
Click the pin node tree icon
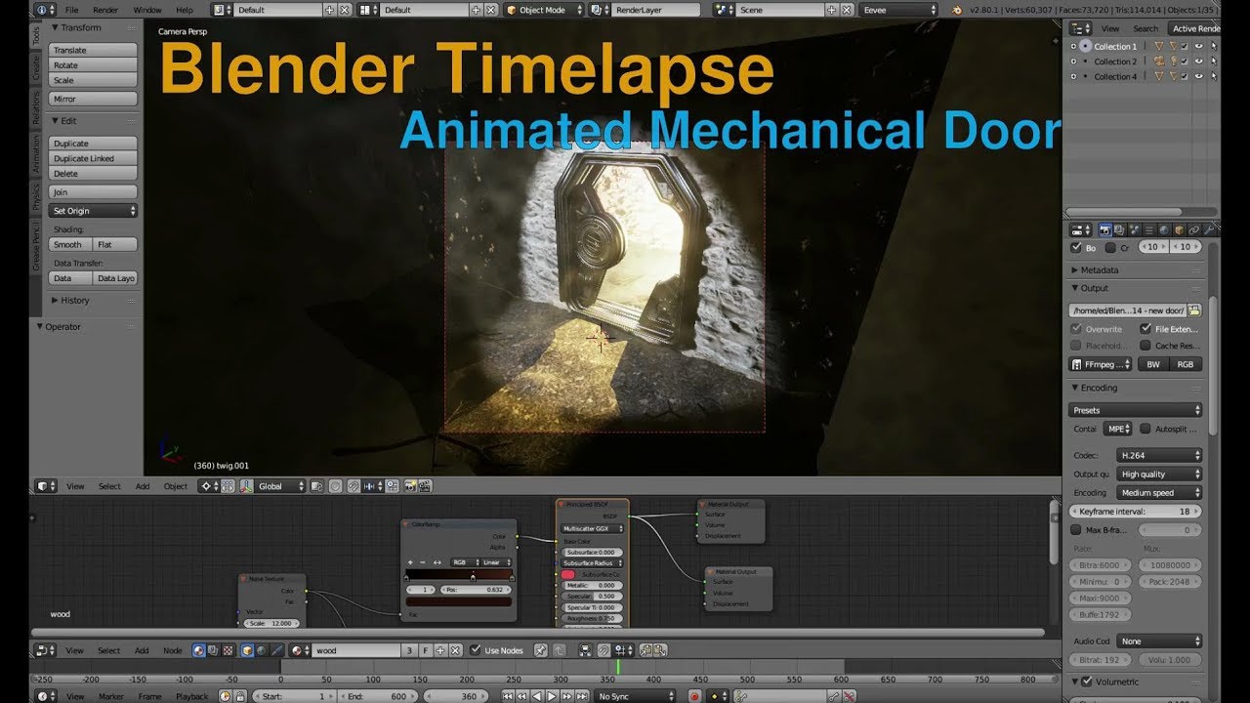coord(540,650)
